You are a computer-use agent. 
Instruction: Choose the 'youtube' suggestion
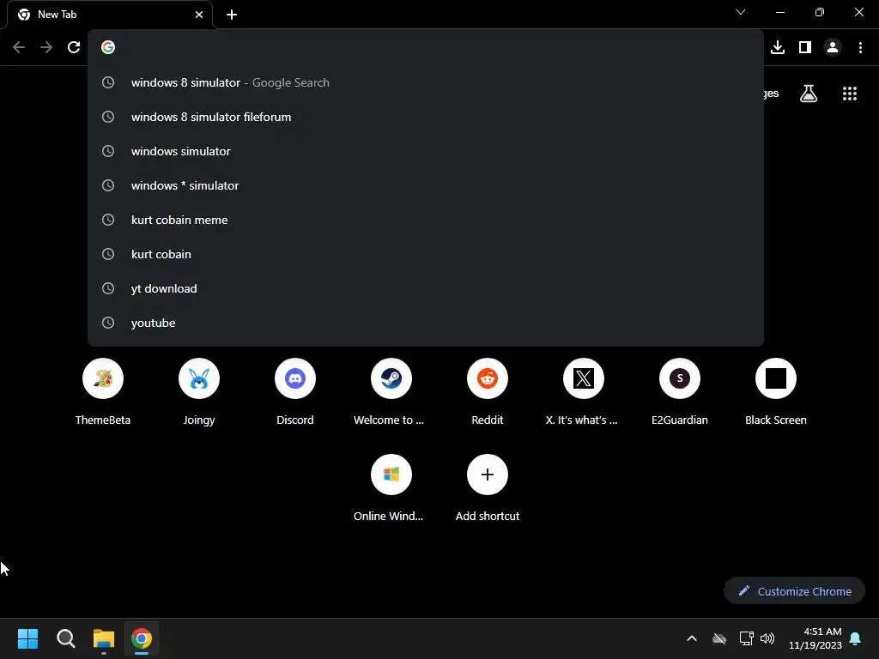tap(426, 323)
